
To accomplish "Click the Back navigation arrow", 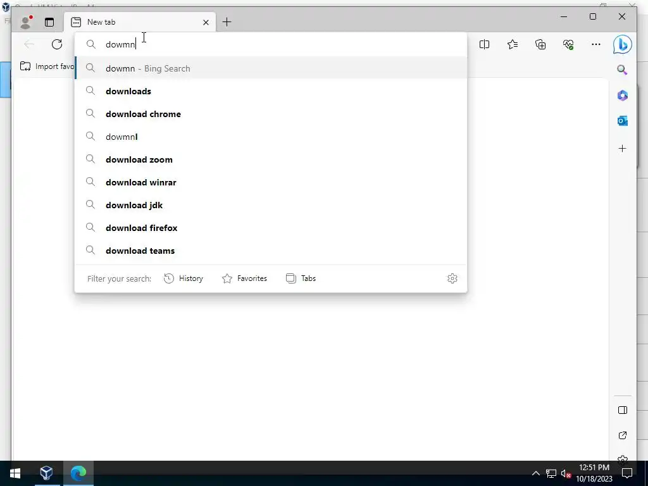I will point(29,44).
